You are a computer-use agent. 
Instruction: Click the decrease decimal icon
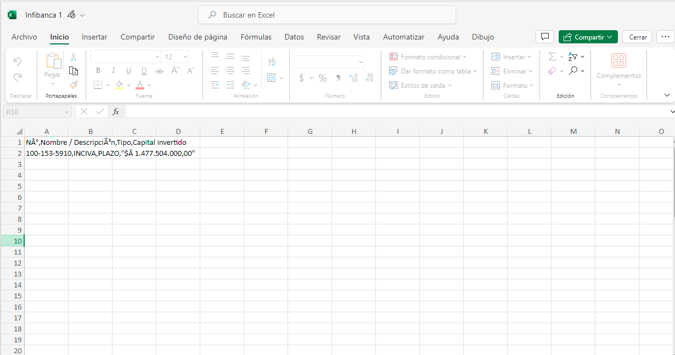[x=369, y=78]
